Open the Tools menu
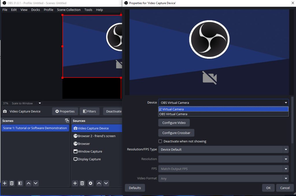Viewport: 296px width, 196px height. tap(88, 10)
